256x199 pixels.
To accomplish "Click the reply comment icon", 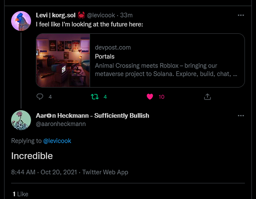I will (40, 97).
